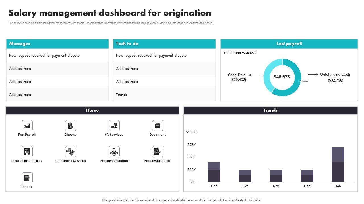364x204 pixels.
Task: Select the Oct bar in Trends chart
Action: (x=245, y=176)
